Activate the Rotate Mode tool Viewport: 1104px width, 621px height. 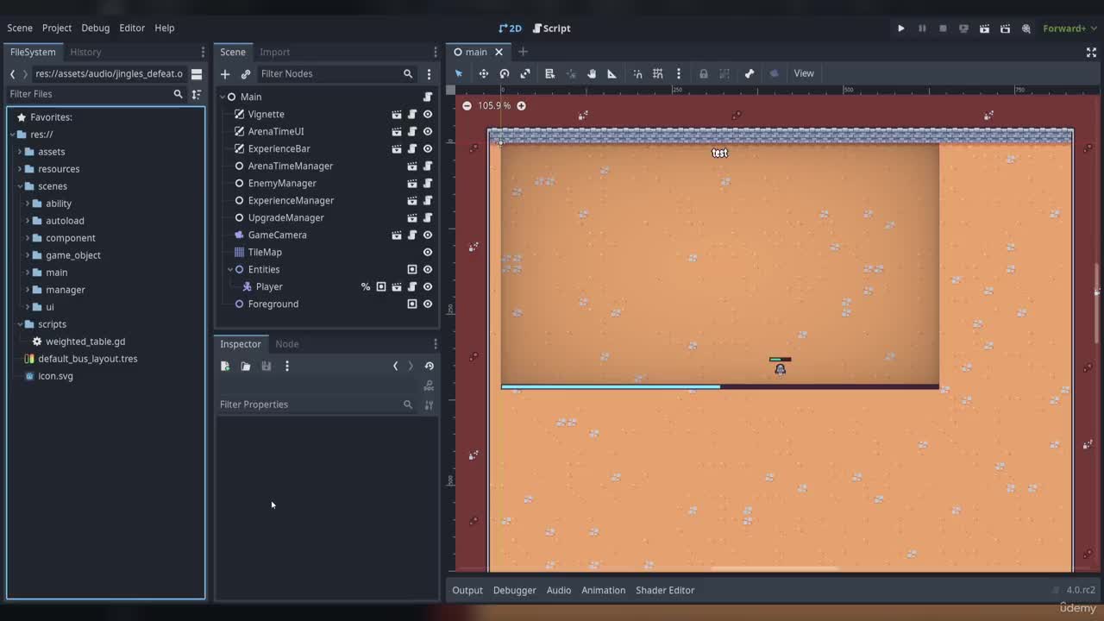pyautogui.click(x=505, y=73)
